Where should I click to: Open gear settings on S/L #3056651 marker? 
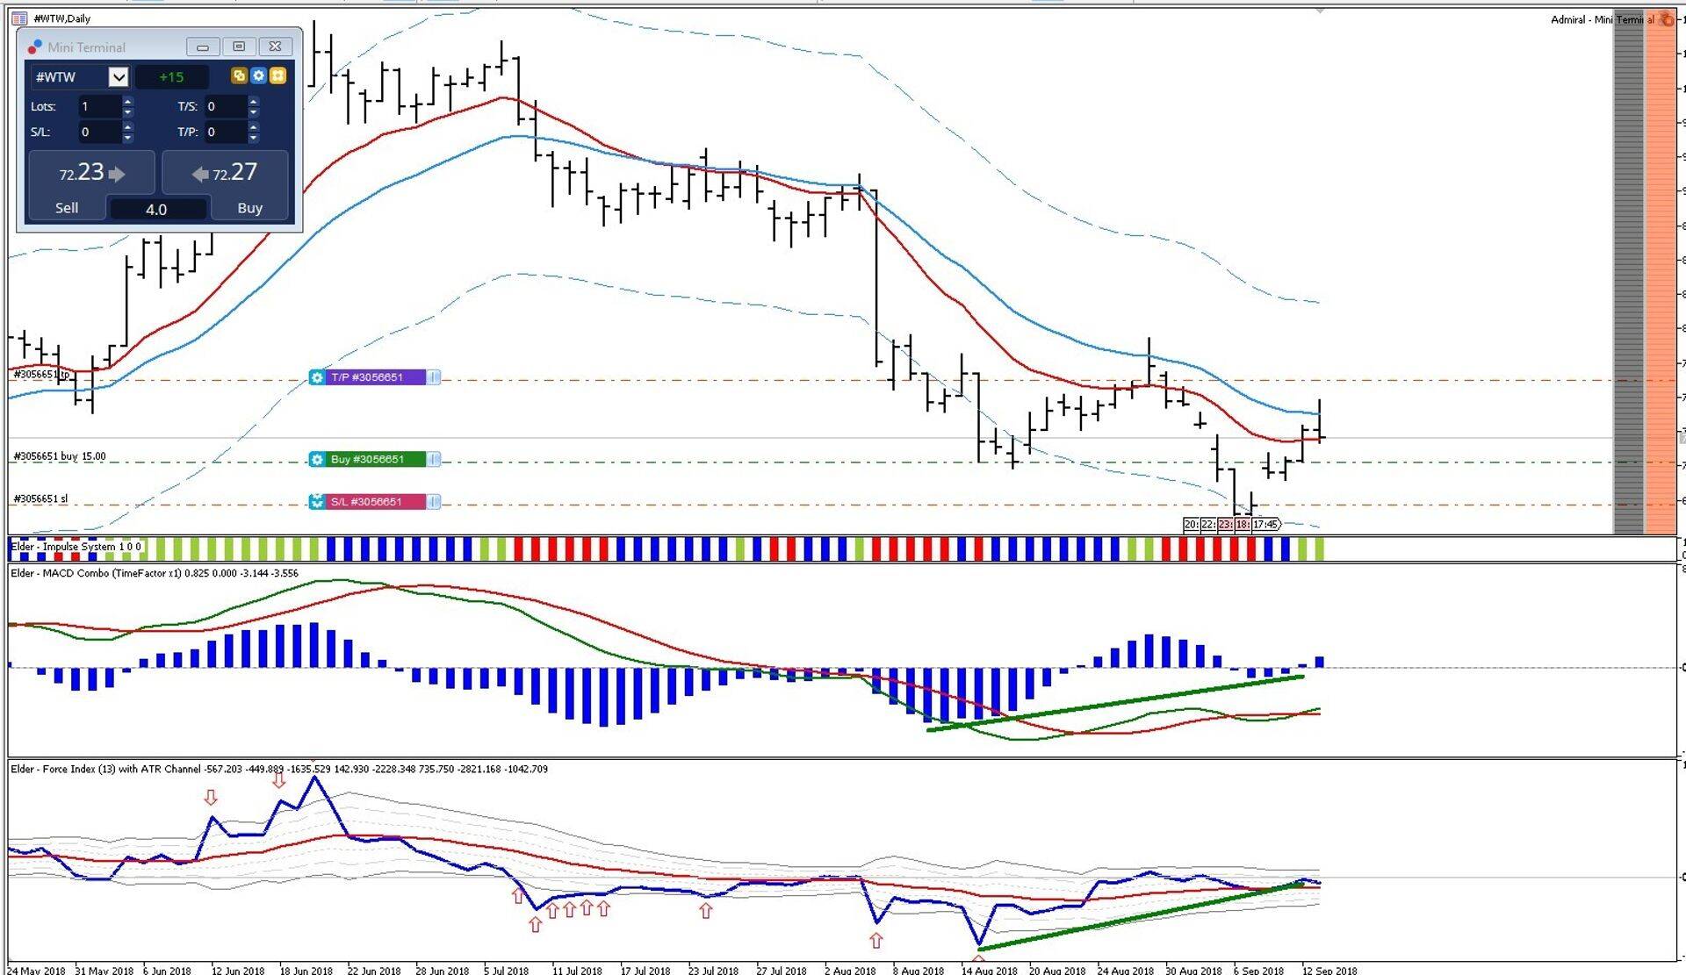click(317, 502)
